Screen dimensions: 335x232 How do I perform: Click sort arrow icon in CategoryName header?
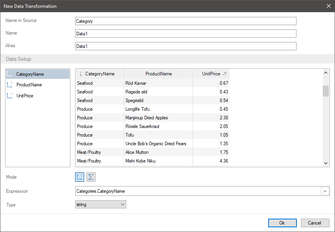(81, 74)
